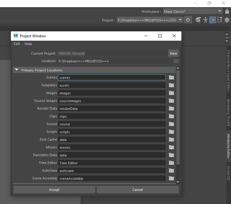The image size is (231, 204).
Task: Browse folder for Scene Assembly location
Action: pyautogui.click(x=171, y=179)
